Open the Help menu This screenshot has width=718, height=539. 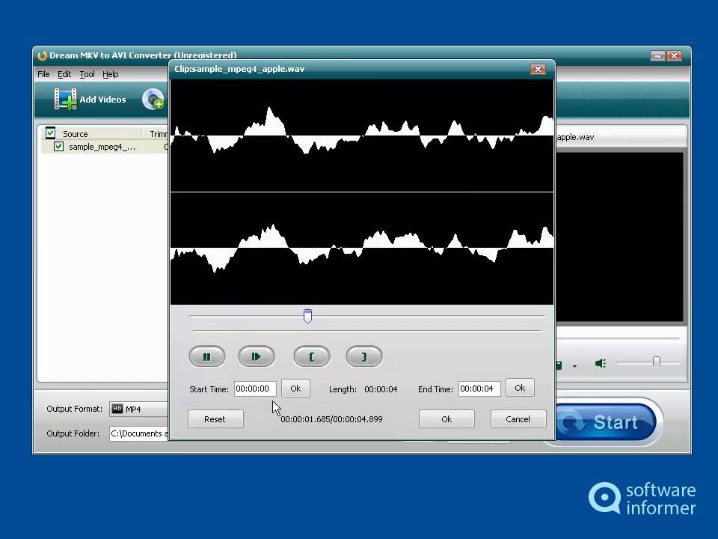coord(111,74)
